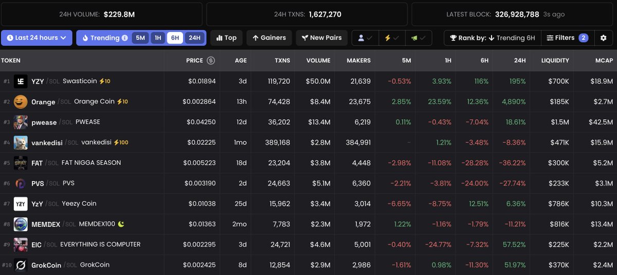The image size is (617, 275).
Task: Click 24H TXNS 1,627,270 stat
Action: pos(307,14)
